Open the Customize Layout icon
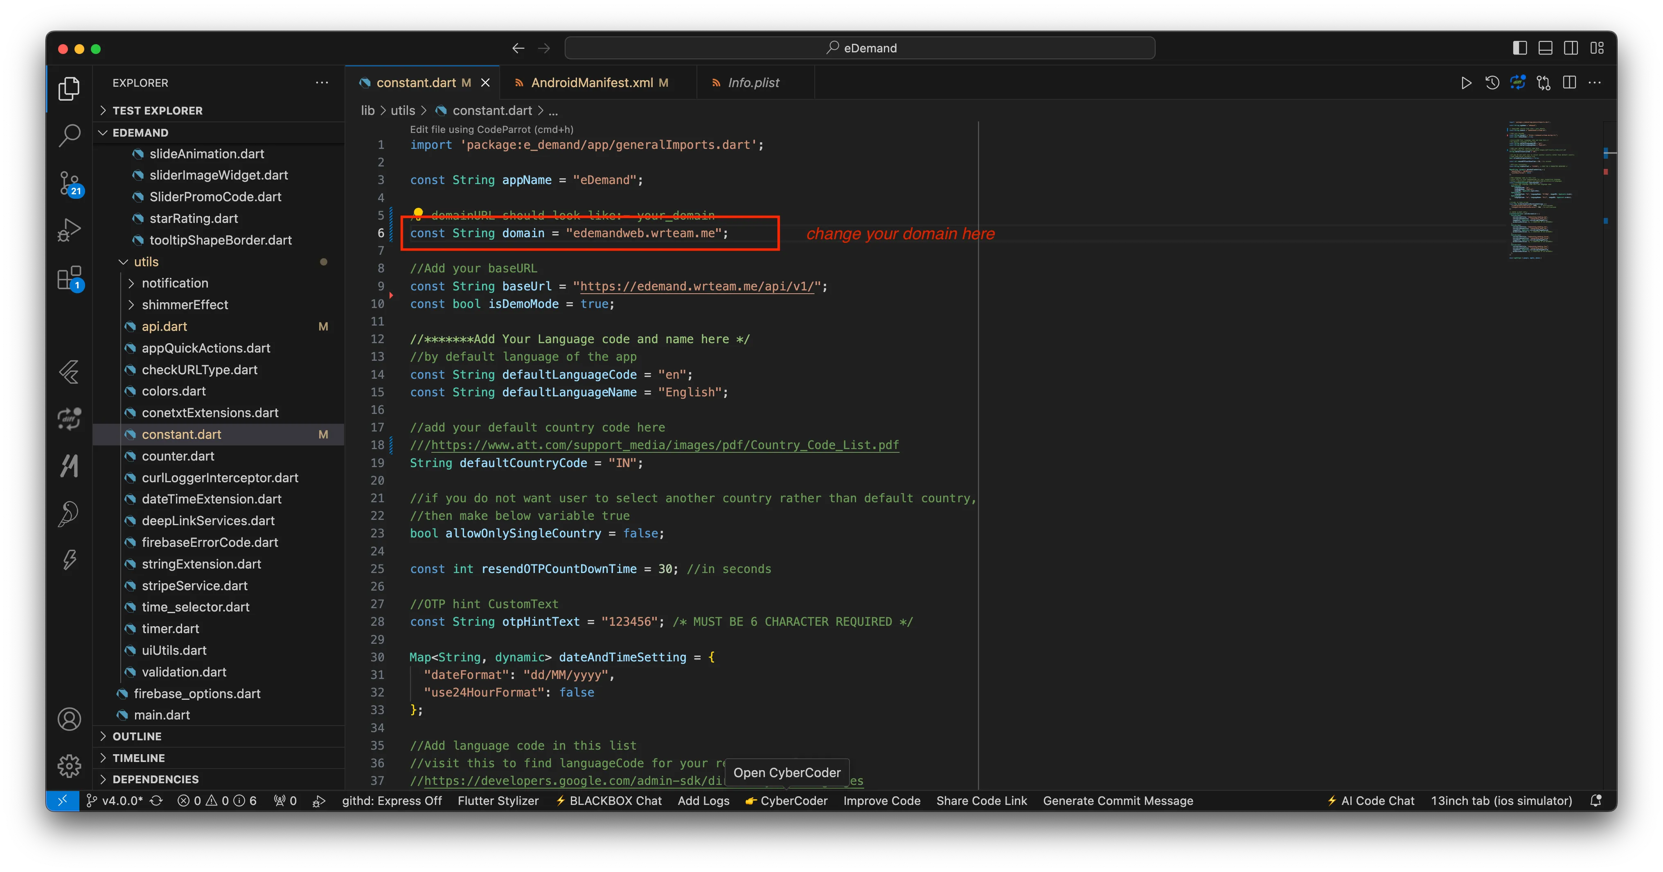This screenshot has height=872, width=1663. click(x=1597, y=48)
